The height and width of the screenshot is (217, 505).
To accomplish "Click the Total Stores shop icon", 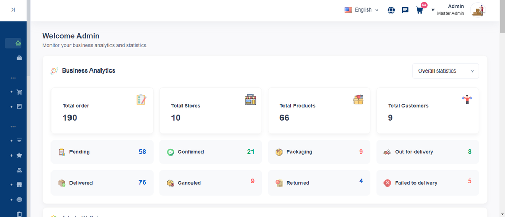I will click(250, 99).
